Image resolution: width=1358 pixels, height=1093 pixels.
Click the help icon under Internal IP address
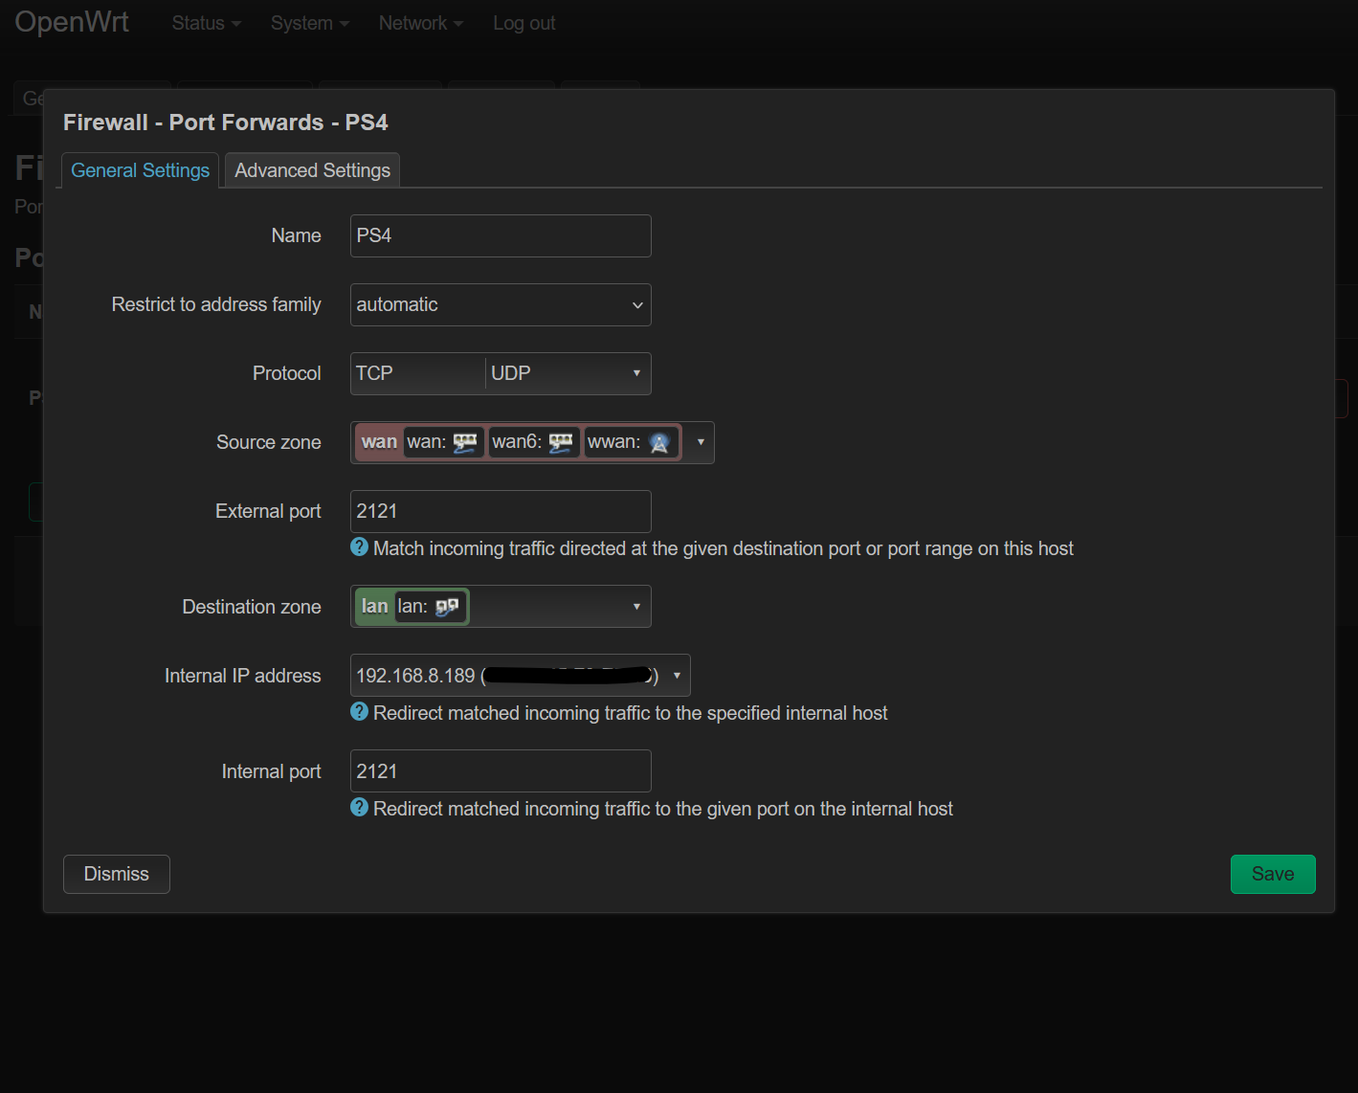(x=360, y=711)
